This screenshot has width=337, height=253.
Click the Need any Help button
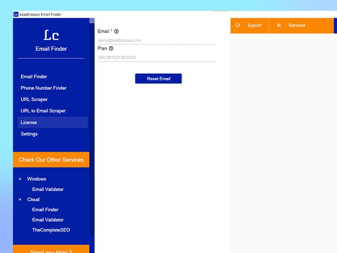[x=51, y=250]
